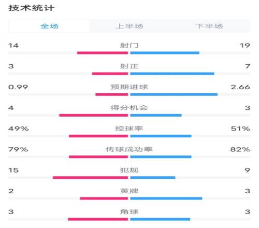Image resolution: width=259 pixels, height=228 pixels.
Task: Click the 射门 stat label
Action: coord(129,46)
